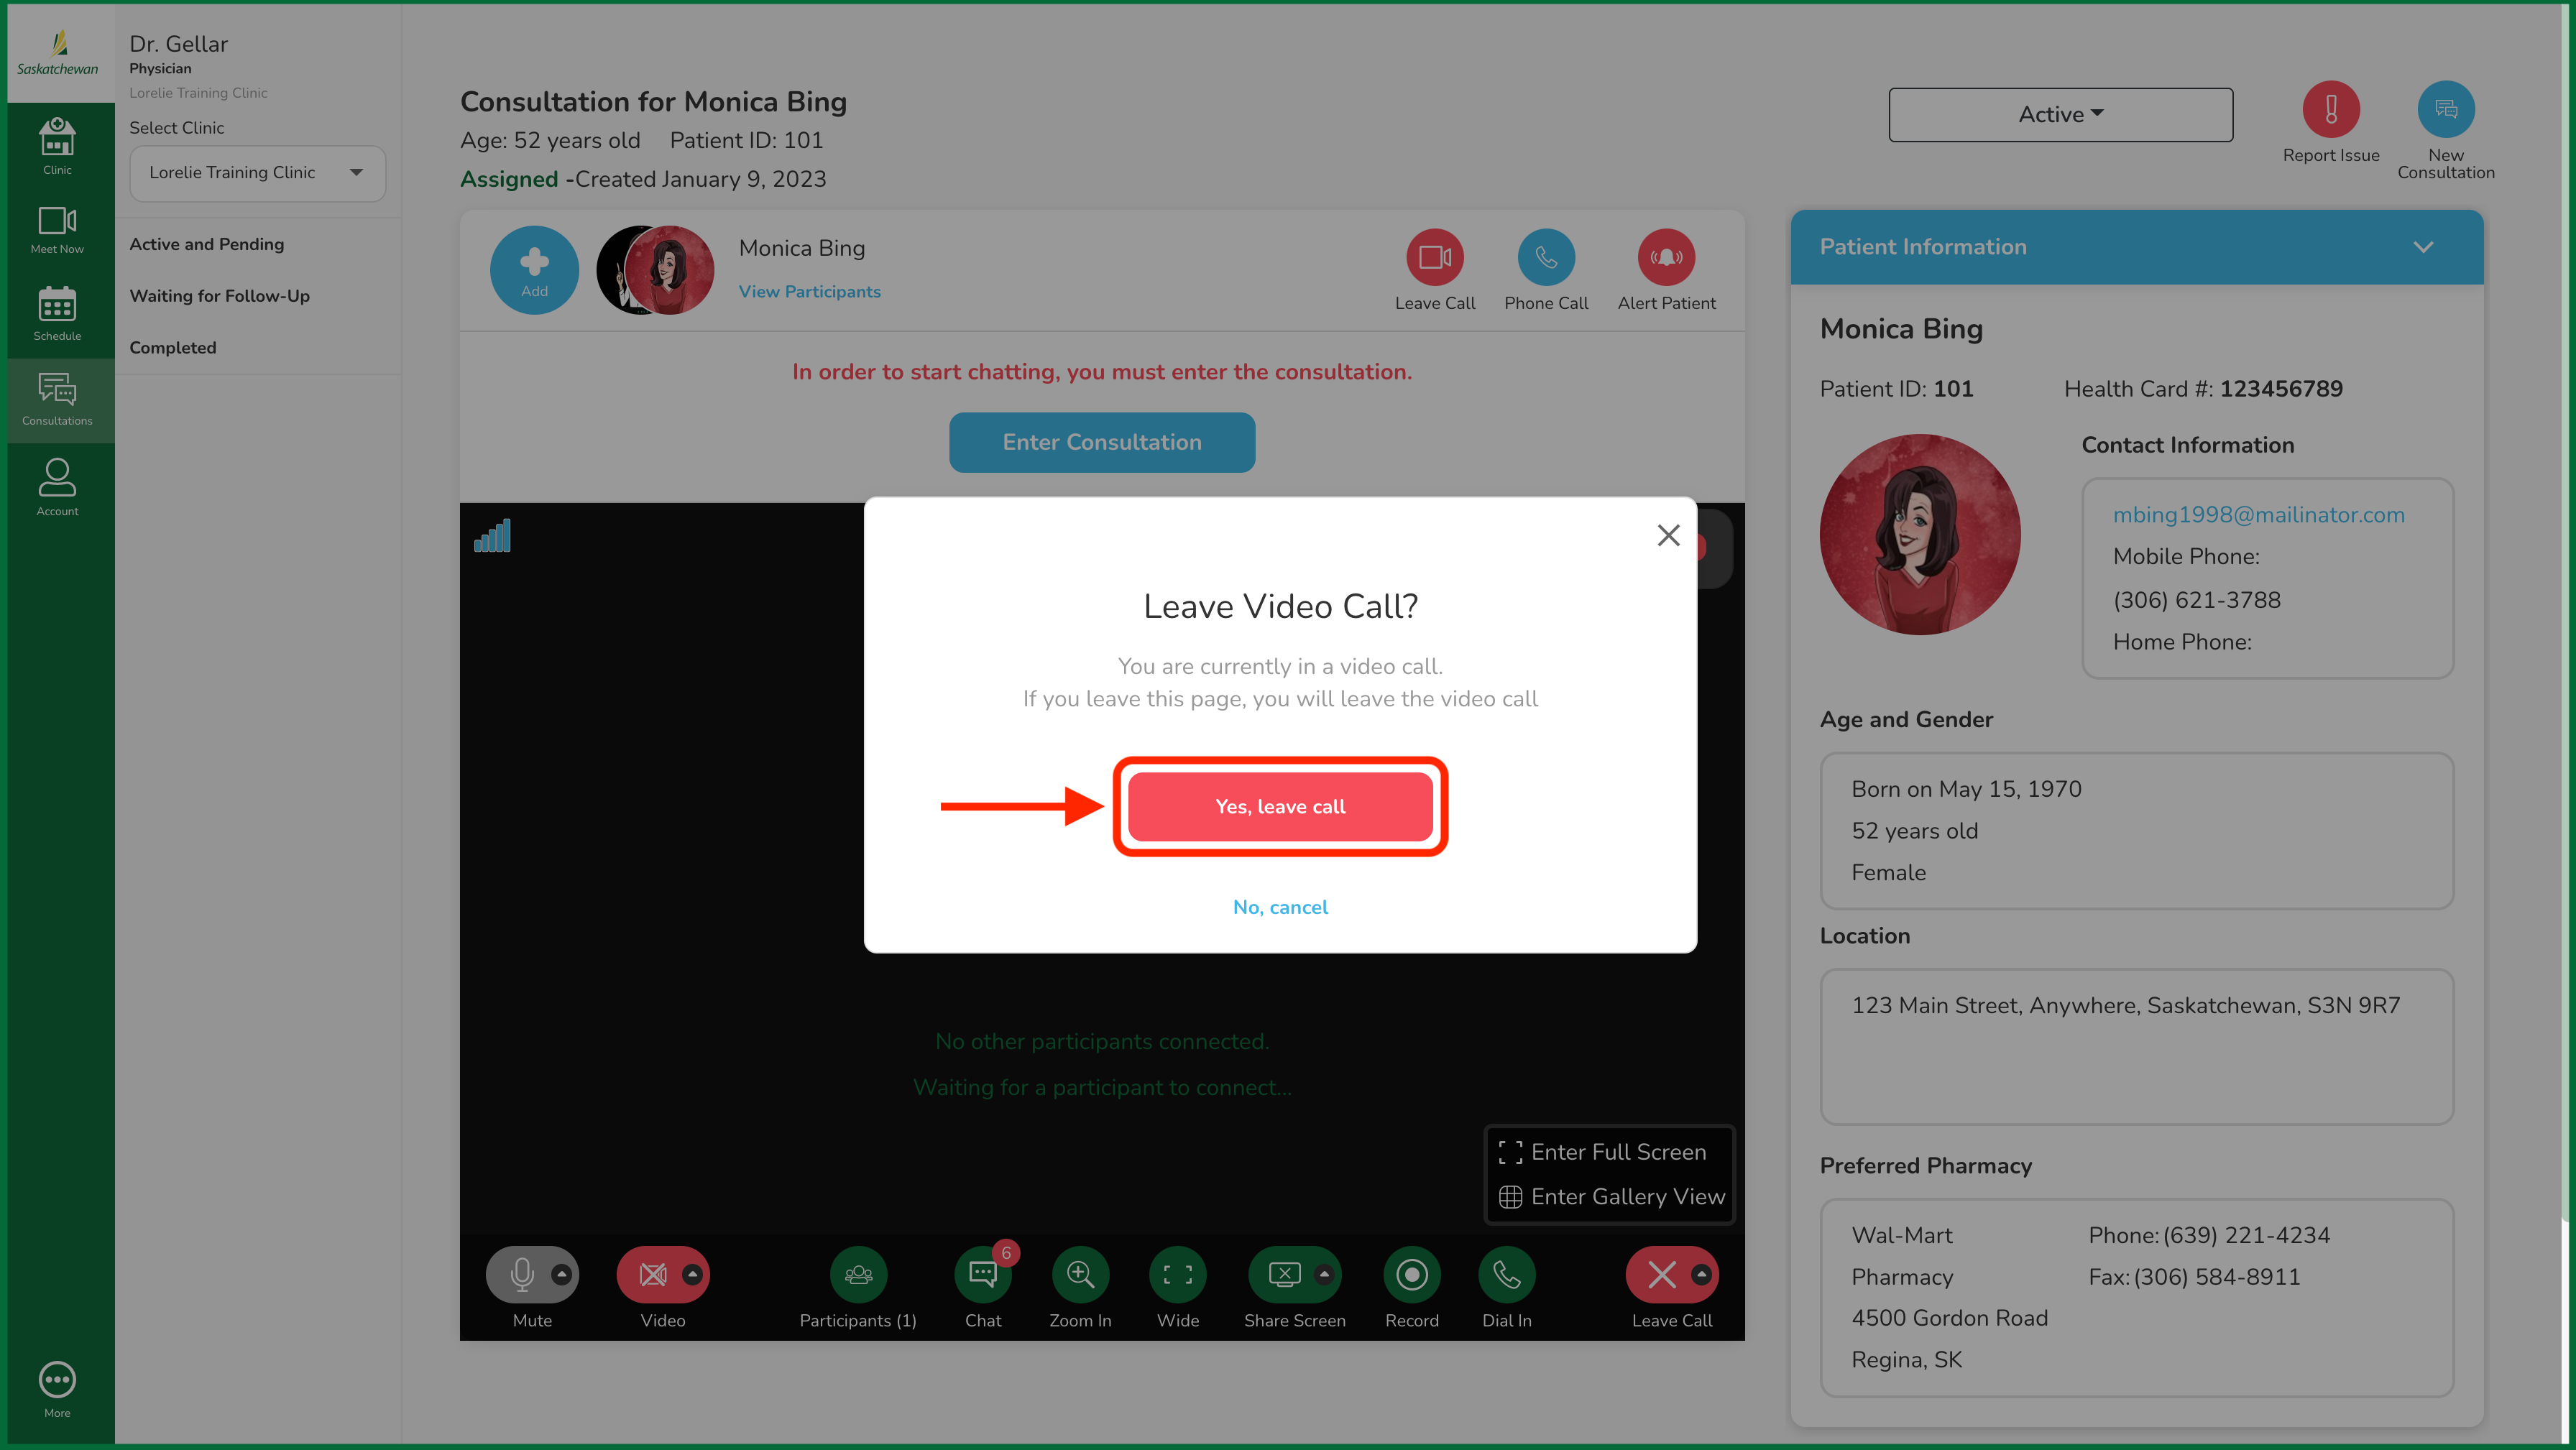
Task: Select the Waiting for Follow-Up menu item
Action: [219, 296]
